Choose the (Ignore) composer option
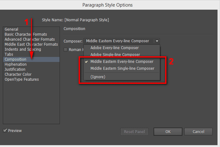 98,77
